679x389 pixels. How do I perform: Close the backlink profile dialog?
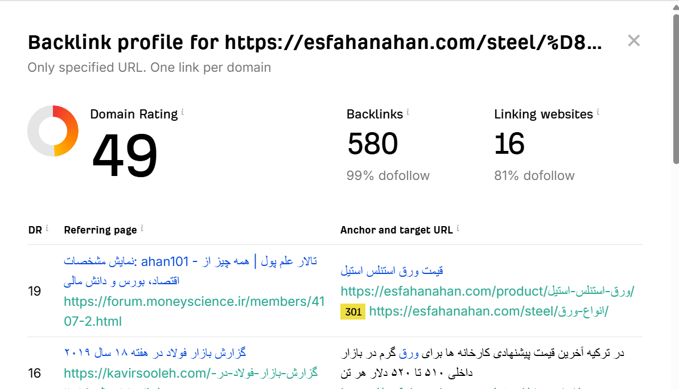click(x=633, y=40)
